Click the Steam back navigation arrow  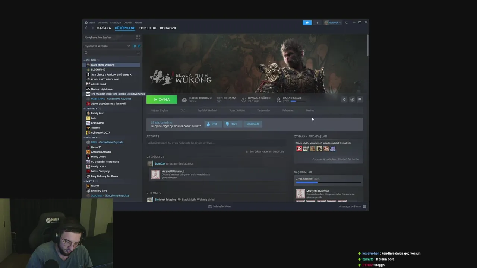pyautogui.click(x=86, y=28)
